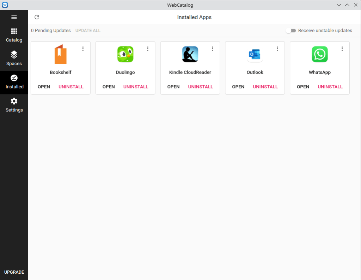Viewport: 361px width, 280px height.
Task: Expand WhatsApp more options menu
Action: [x=342, y=49]
